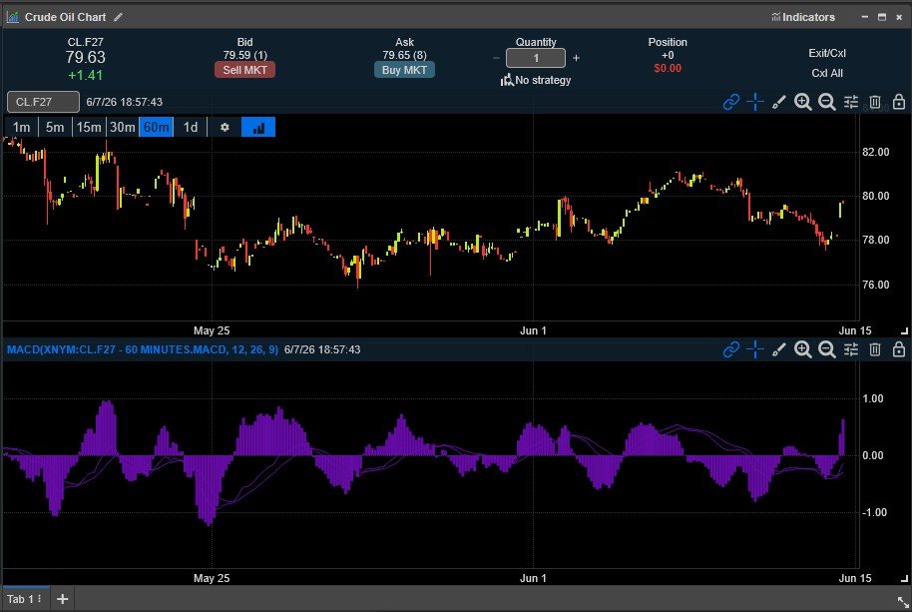This screenshot has width=912, height=612.
Task: Zoom out on the MACD panel
Action: pyautogui.click(x=826, y=349)
